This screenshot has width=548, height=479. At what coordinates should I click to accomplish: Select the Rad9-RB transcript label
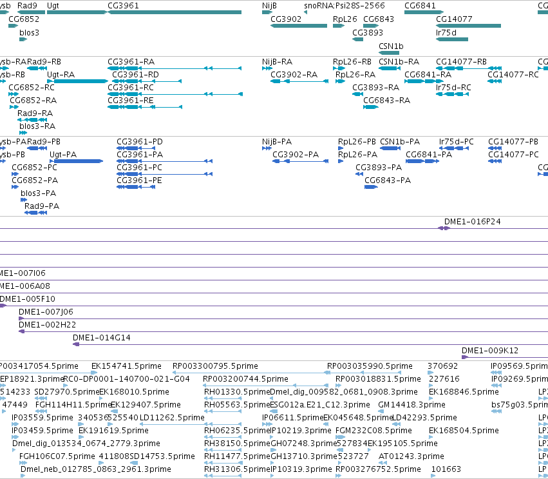[x=44, y=62]
